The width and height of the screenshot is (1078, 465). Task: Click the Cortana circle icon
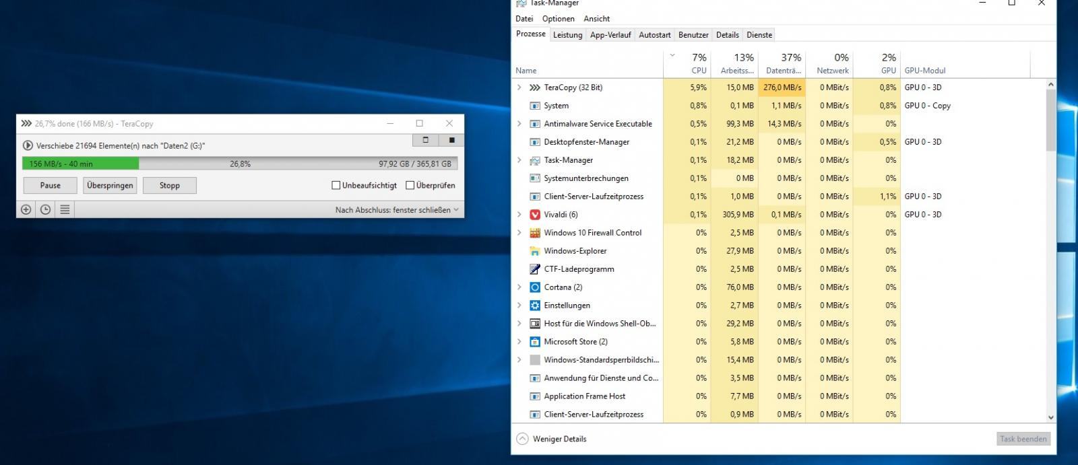(535, 287)
